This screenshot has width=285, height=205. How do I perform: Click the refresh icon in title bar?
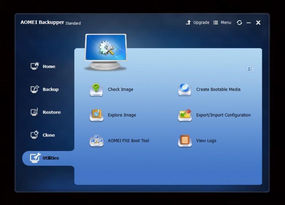[239, 23]
